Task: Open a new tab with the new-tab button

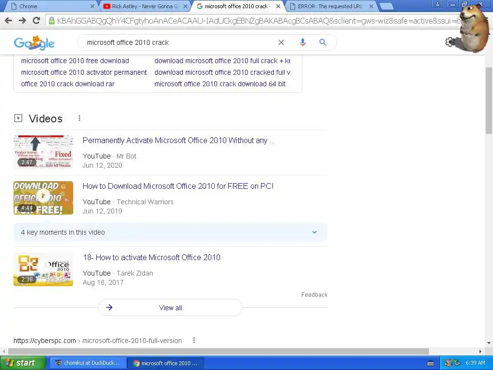Action: click(x=386, y=6)
